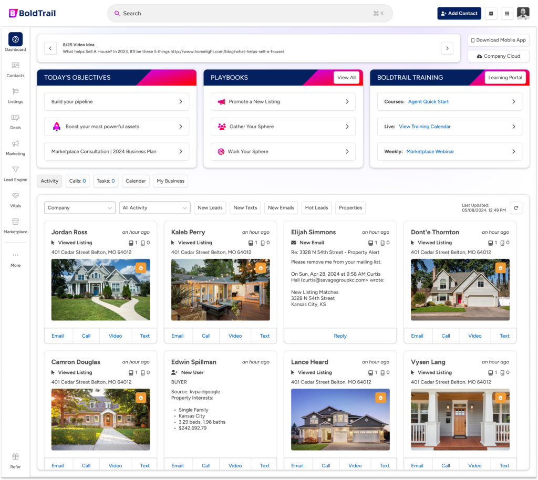The height and width of the screenshot is (480, 538).
Task: Click the Add Contact button
Action: pos(459,14)
